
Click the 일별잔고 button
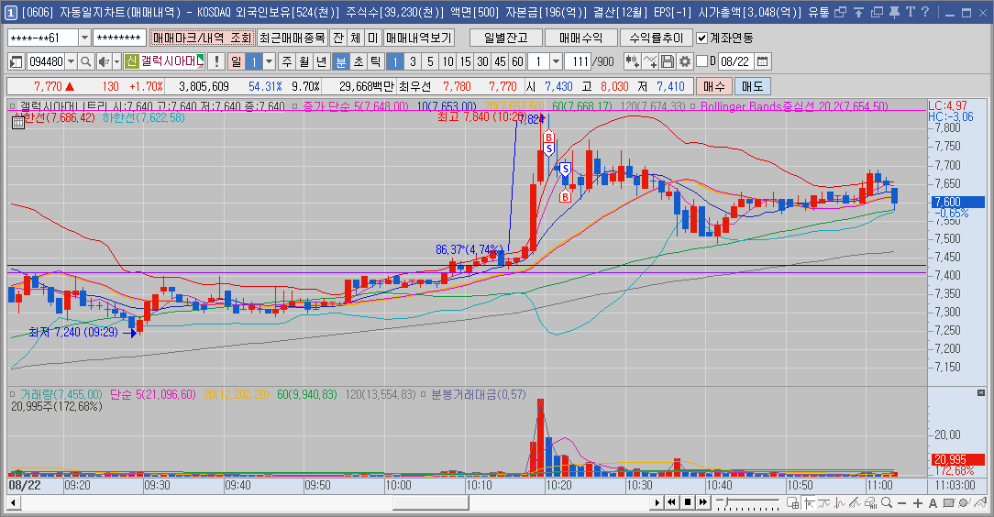[x=506, y=38]
